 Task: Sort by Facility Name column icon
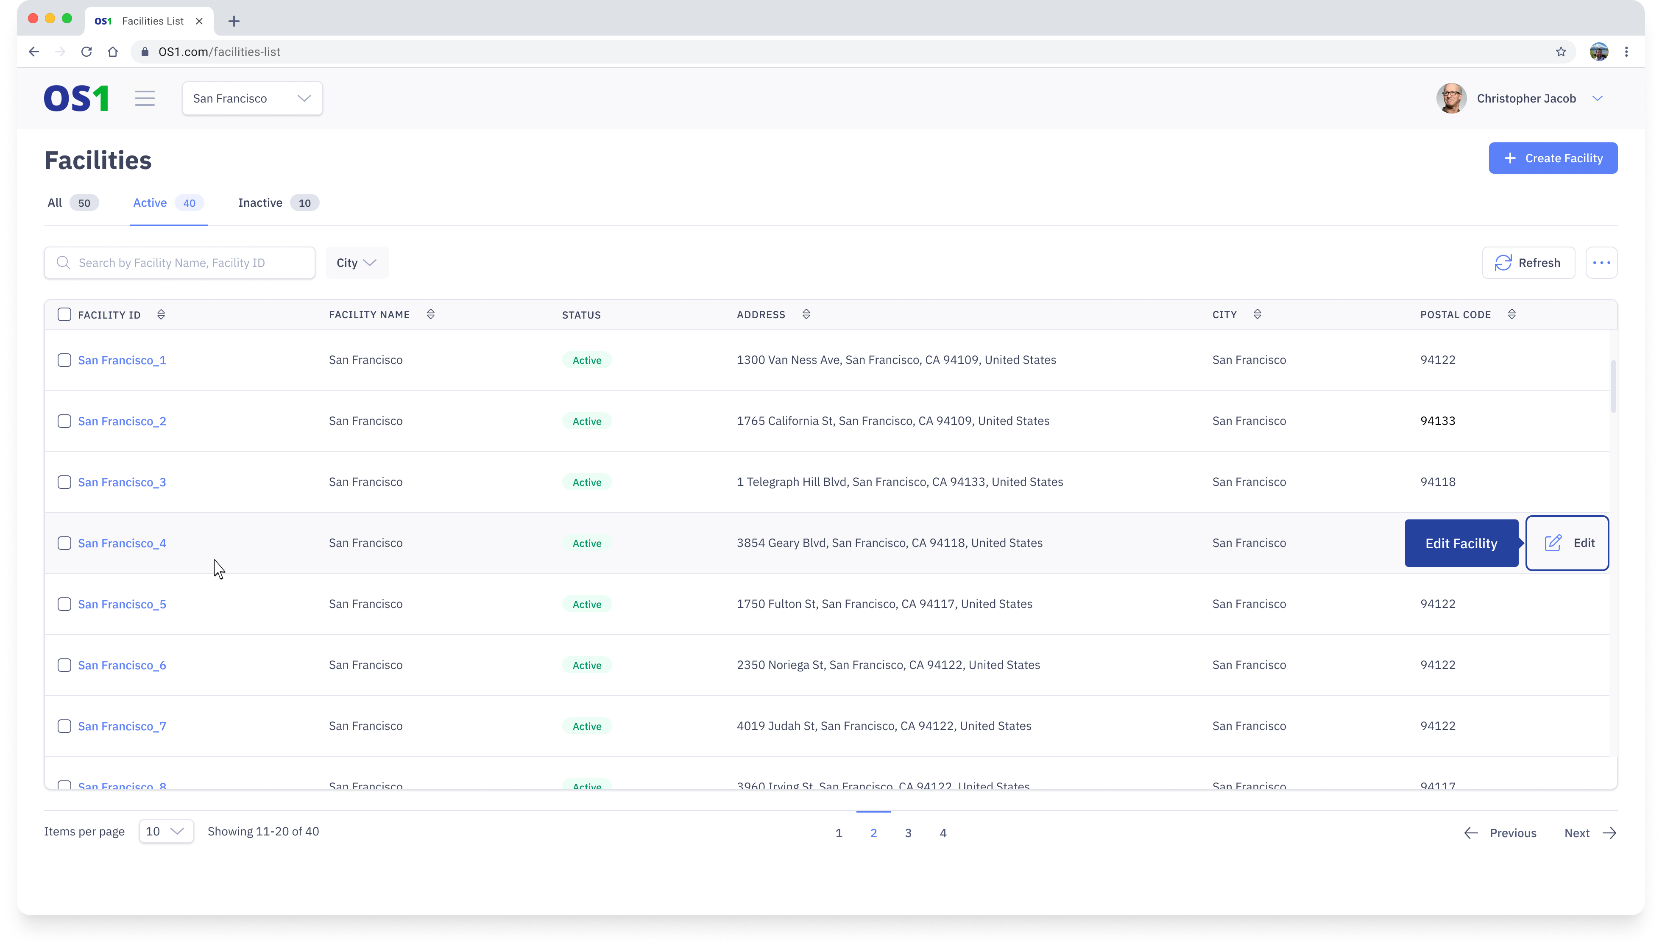point(430,315)
